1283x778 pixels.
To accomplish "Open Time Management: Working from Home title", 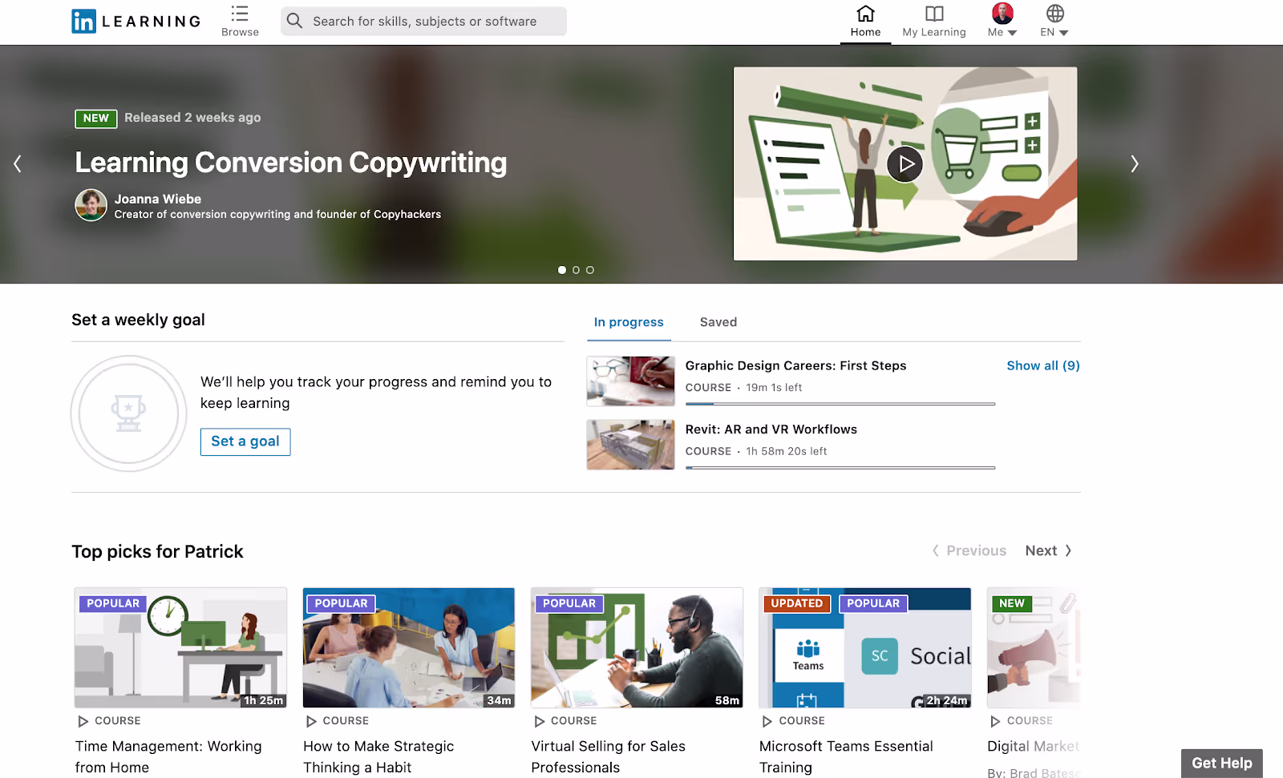I will coord(168,756).
